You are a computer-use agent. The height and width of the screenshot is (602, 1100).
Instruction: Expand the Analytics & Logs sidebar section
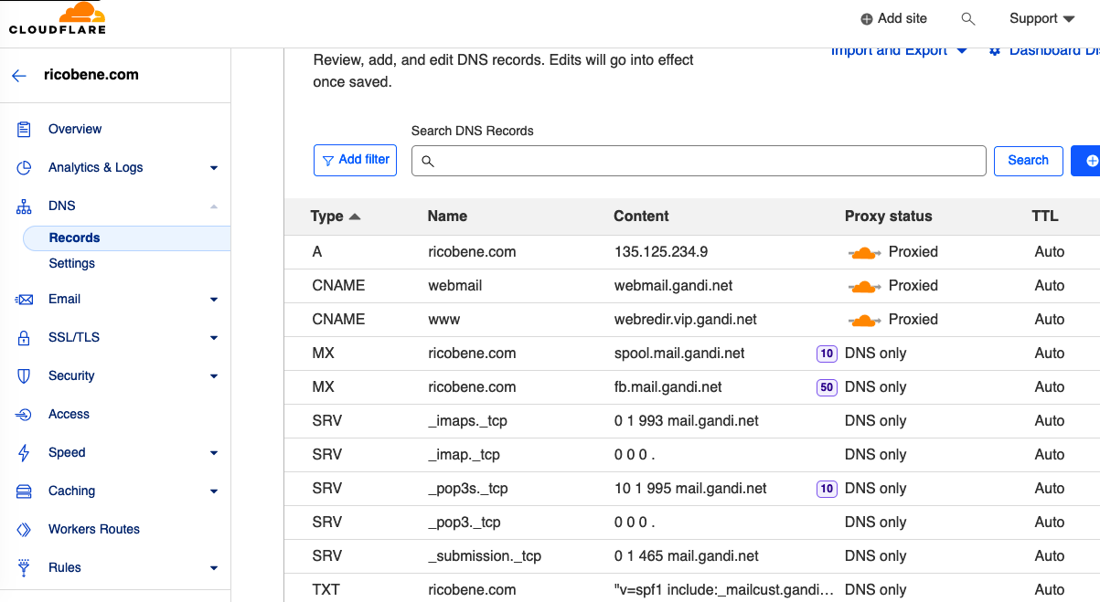(214, 168)
